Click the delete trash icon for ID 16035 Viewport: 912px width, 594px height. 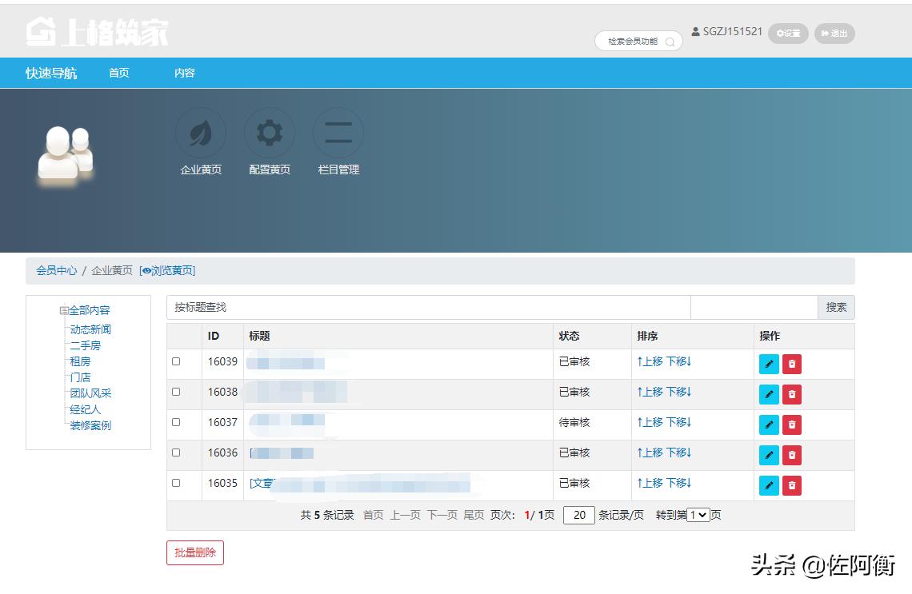[x=791, y=485]
